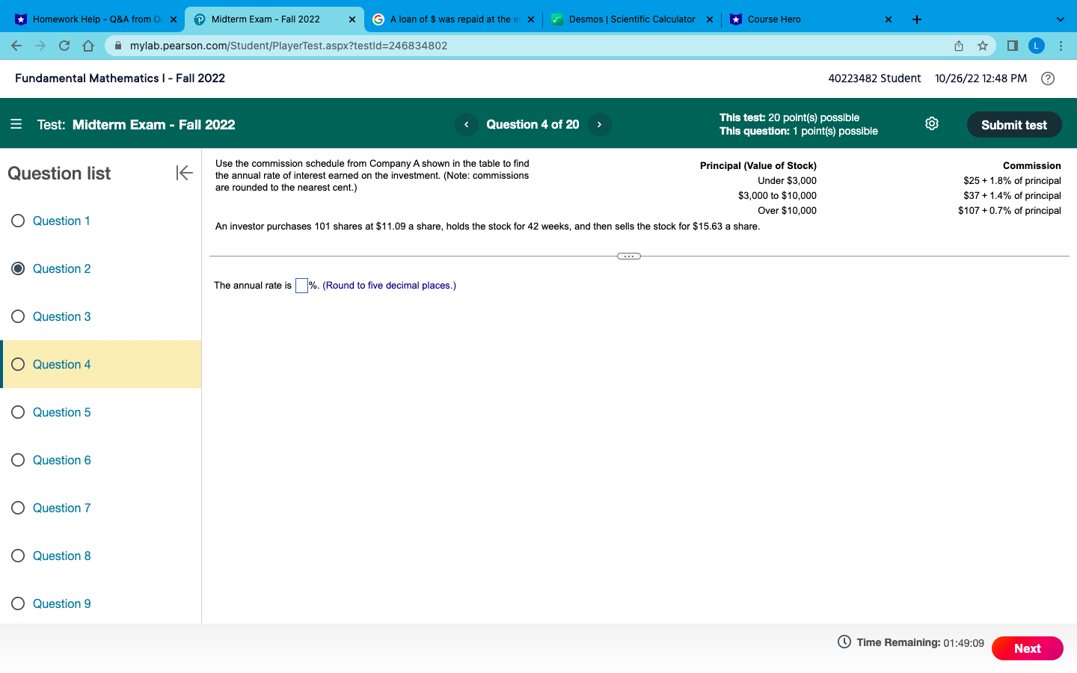The image size is (1077, 673).
Task: Click the time remaining clock icon
Action: pyautogui.click(x=842, y=642)
